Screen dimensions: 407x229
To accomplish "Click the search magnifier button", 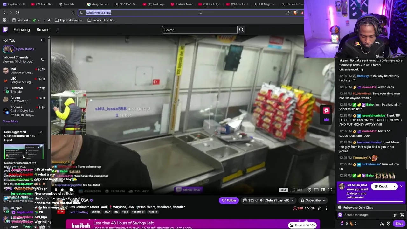I will click(x=241, y=30).
